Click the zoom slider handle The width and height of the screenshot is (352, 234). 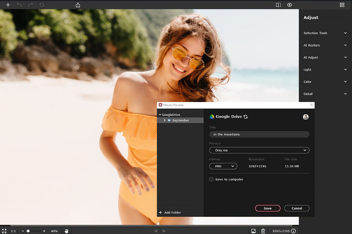coord(28,231)
